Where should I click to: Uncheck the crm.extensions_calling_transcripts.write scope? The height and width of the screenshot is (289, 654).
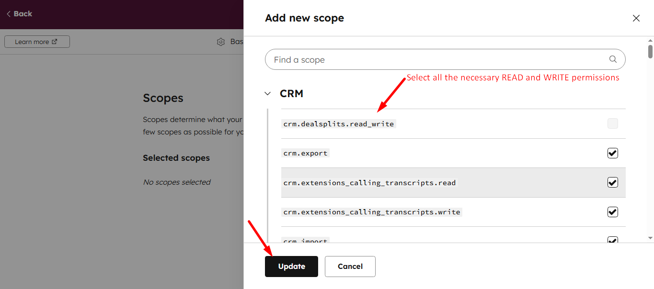point(612,211)
